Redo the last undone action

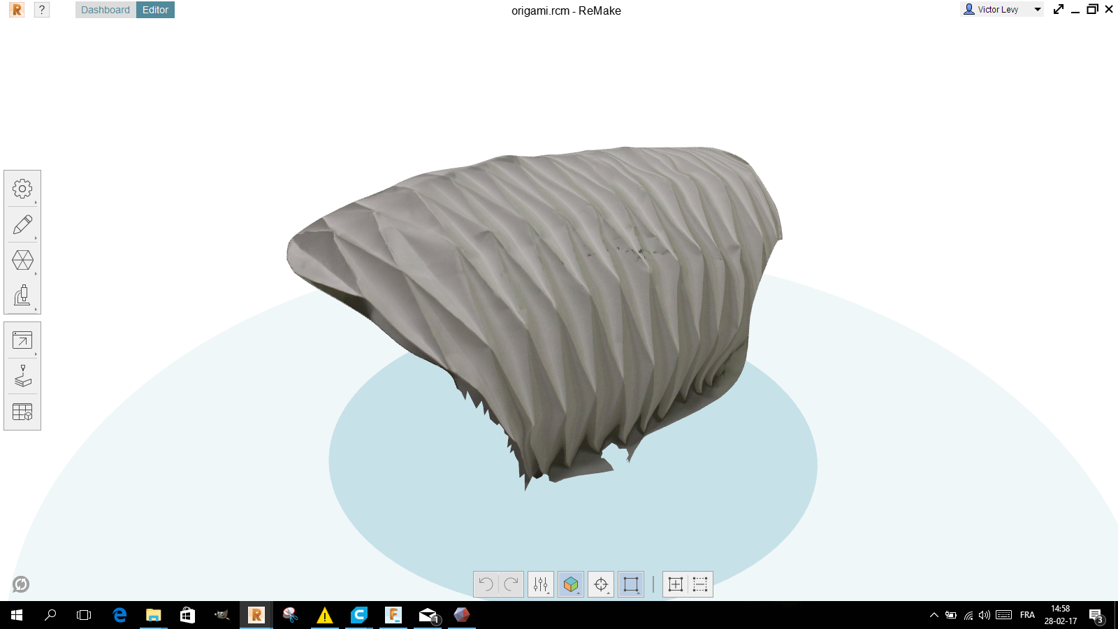pyautogui.click(x=511, y=584)
